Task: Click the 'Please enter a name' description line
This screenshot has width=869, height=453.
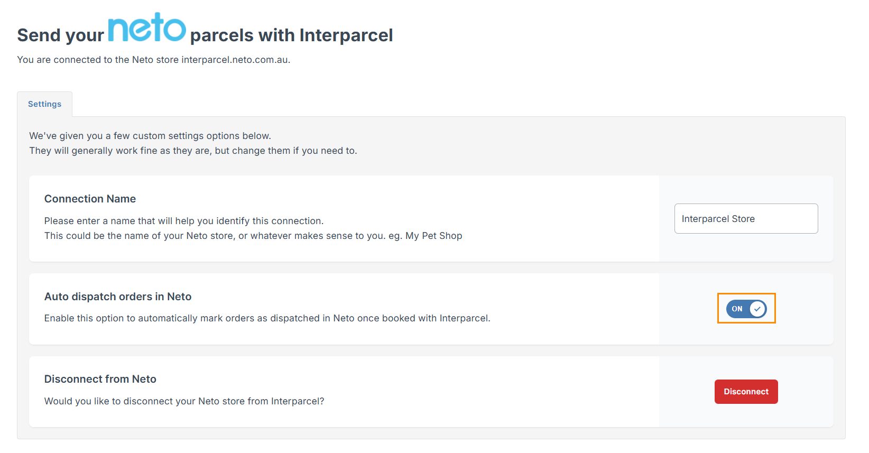Action: click(183, 221)
